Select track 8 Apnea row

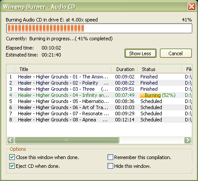[x=100, y=120]
